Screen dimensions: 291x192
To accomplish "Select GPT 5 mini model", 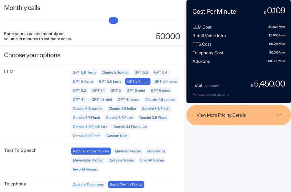I will click(136, 90).
